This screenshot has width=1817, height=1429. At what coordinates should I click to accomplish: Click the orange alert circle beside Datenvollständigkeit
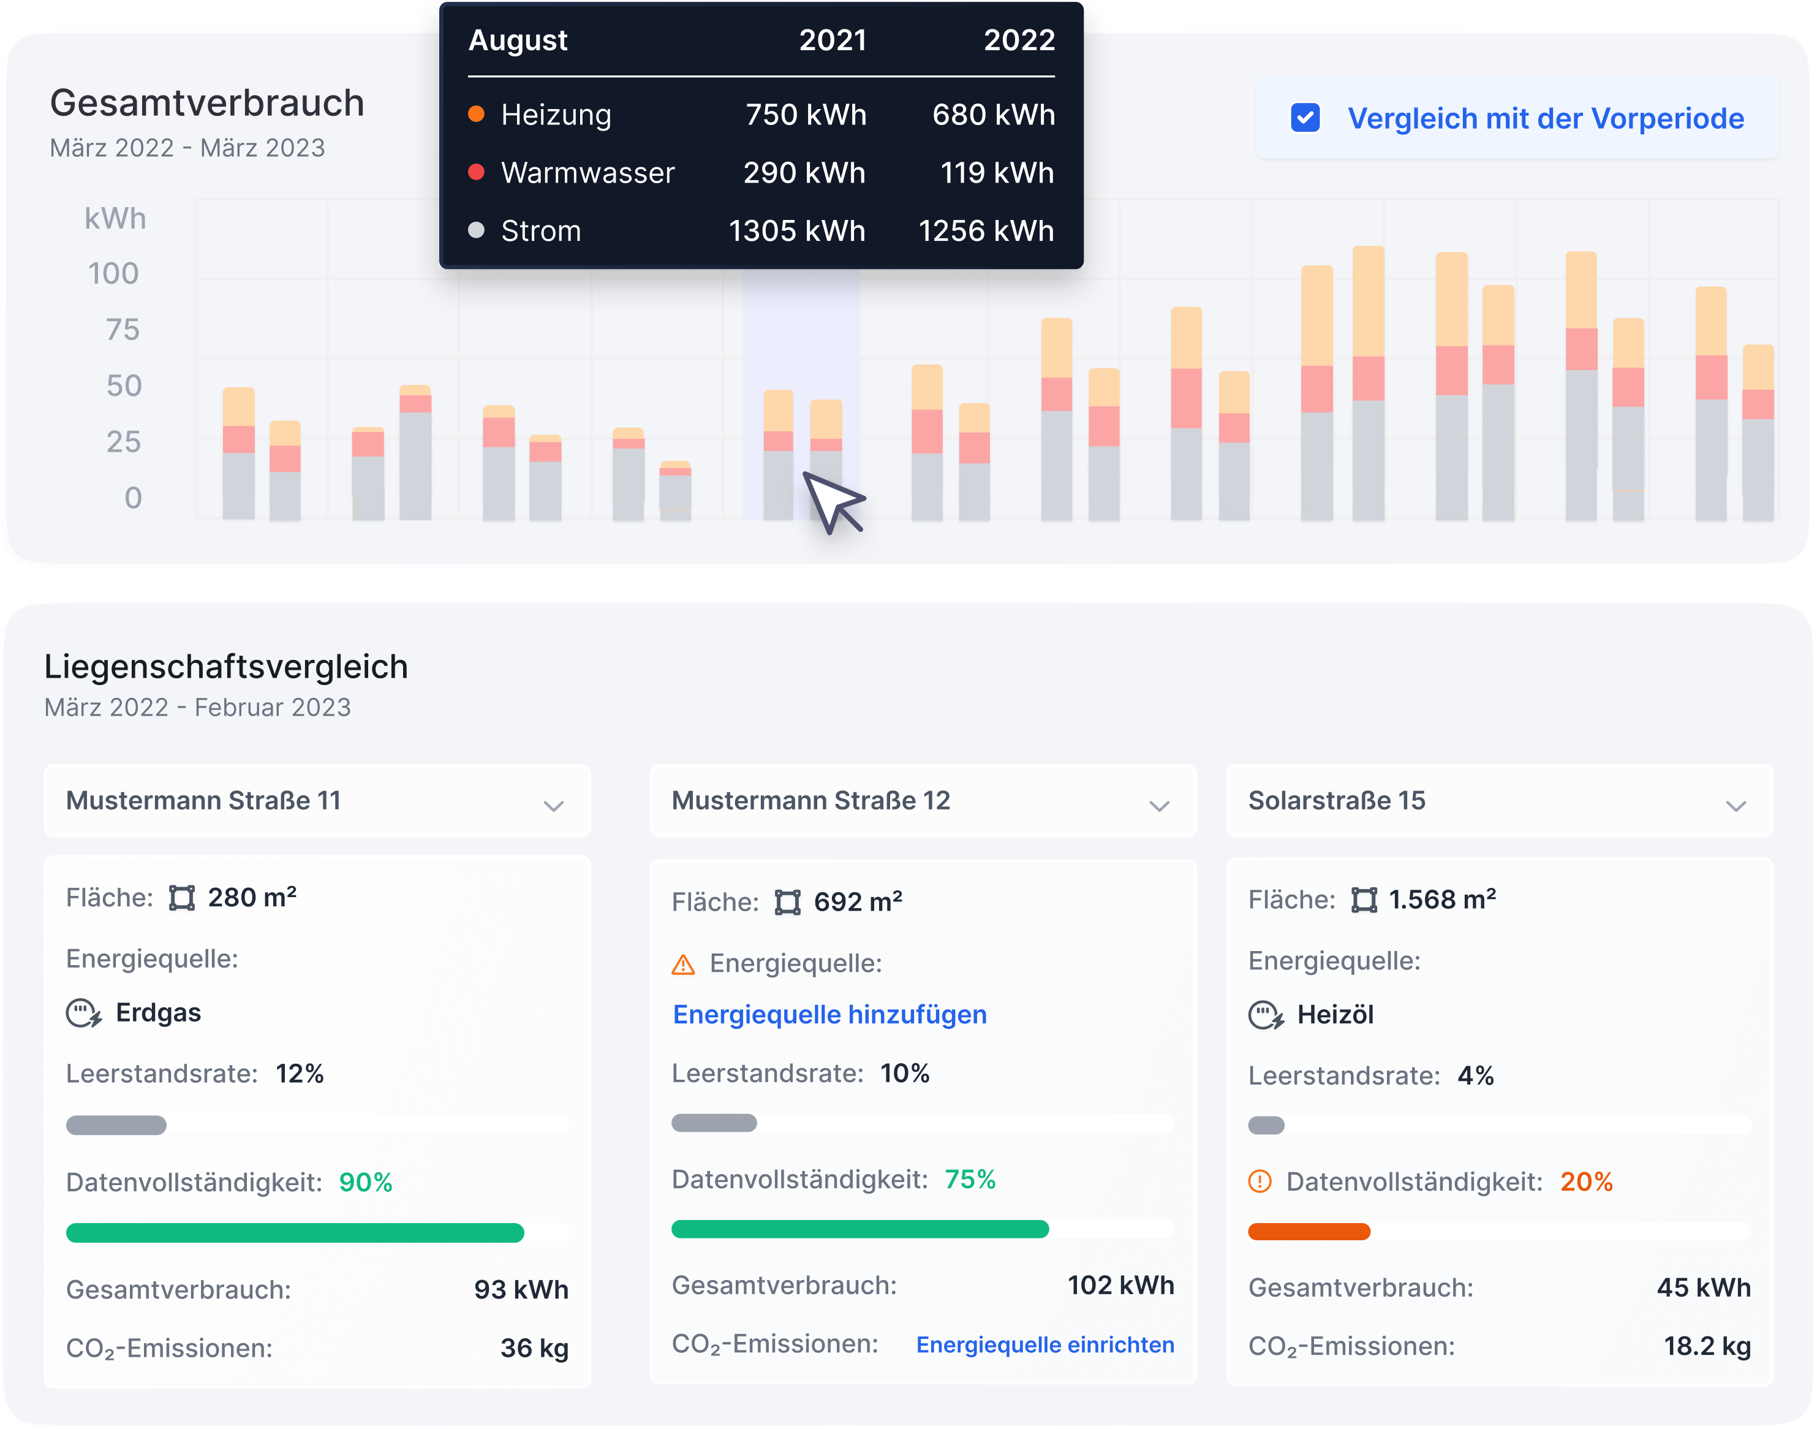[x=1259, y=1181]
